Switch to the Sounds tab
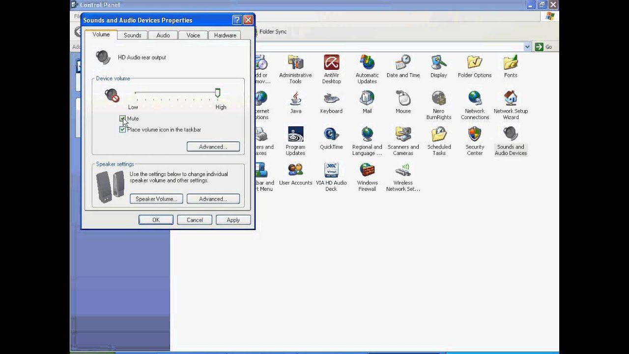Viewport: 629px width, 354px height. [x=132, y=35]
